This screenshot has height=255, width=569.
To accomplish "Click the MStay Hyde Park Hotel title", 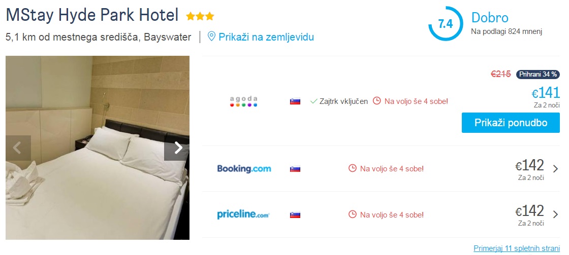I will point(92,16).
